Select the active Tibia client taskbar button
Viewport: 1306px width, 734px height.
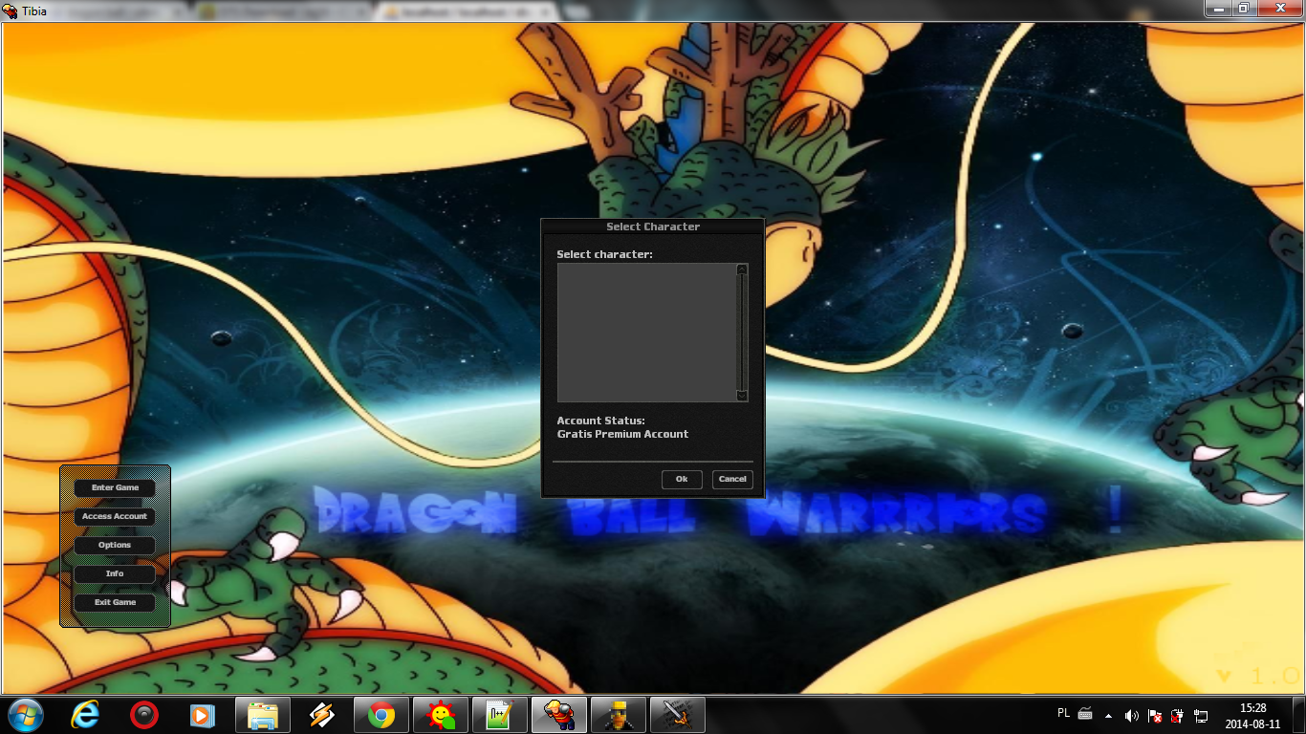[559, 714]
